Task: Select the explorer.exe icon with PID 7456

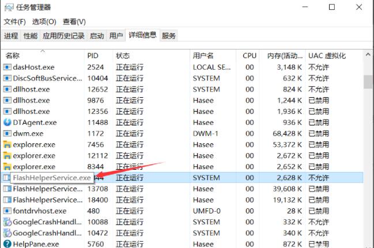Action: point(7,144)
